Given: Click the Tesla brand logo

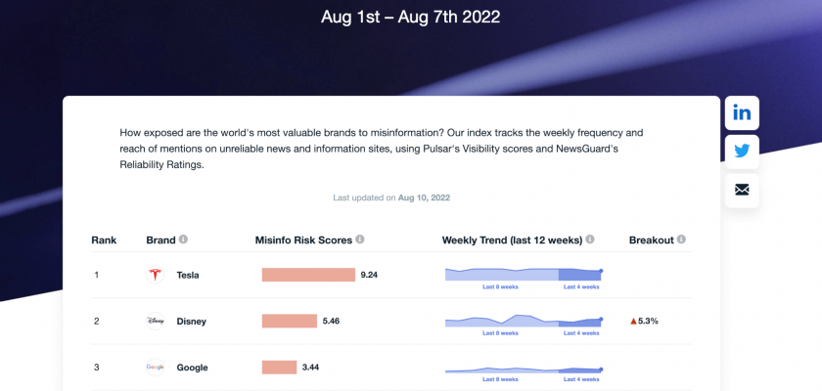Looking at the screenshot, I should coord(155,275).
